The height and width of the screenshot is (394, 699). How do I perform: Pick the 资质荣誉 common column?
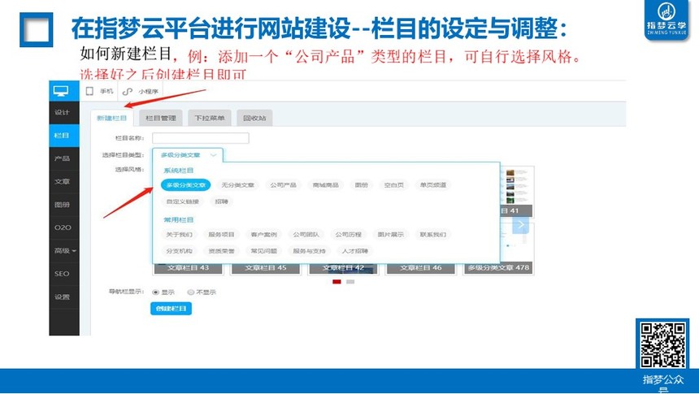(x=222, y=251)
